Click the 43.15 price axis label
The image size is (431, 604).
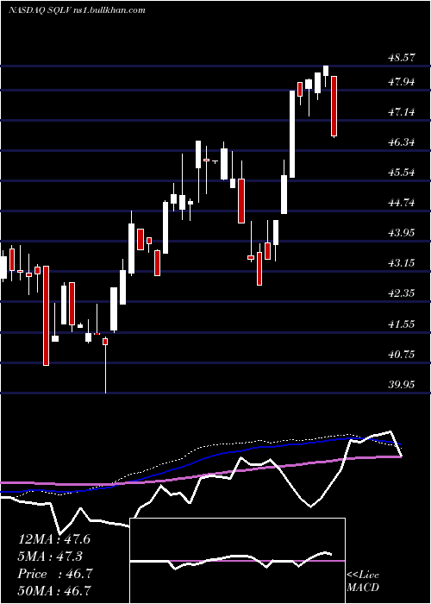(402, 263)
